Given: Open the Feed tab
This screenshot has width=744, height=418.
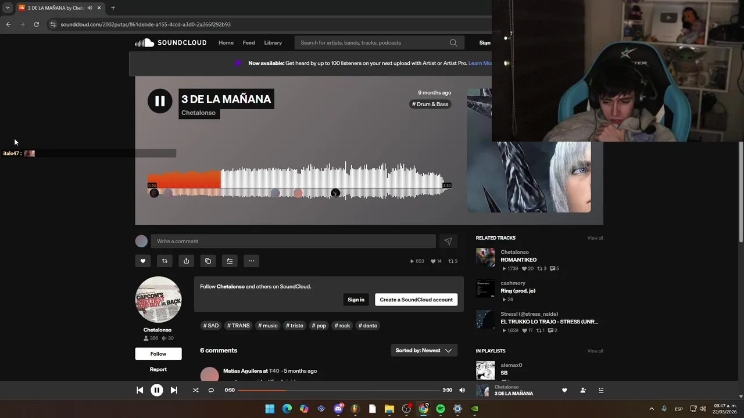Looking at the screenshot, I should [x=249, y=42].
